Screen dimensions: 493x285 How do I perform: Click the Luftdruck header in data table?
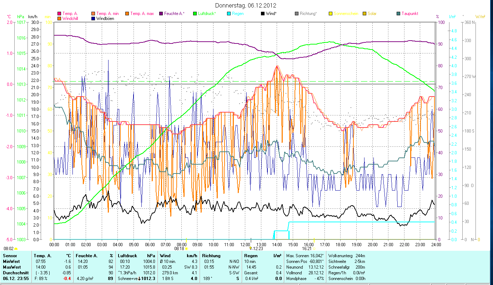tap(127, 256)
